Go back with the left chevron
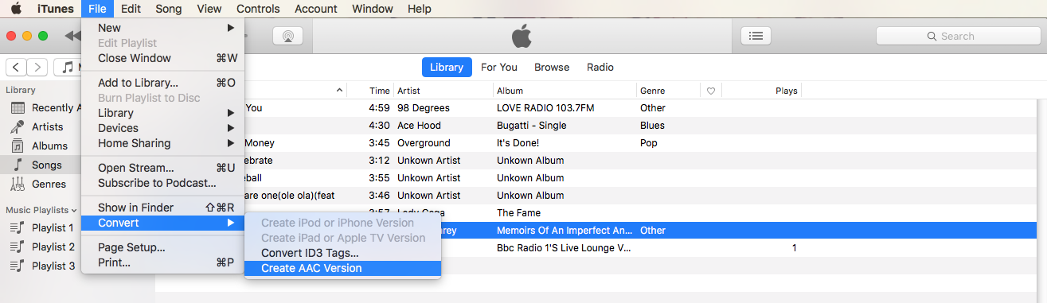 [x=17, y=68]
